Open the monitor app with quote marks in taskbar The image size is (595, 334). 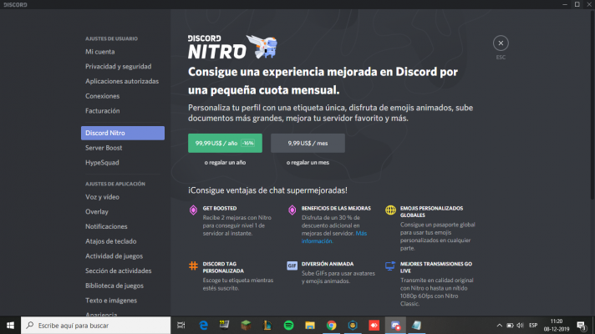click(x=224, y=326)
